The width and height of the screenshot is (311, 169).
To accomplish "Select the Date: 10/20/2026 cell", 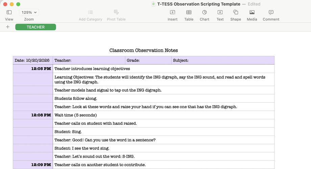I will click(x=33, y=60).
